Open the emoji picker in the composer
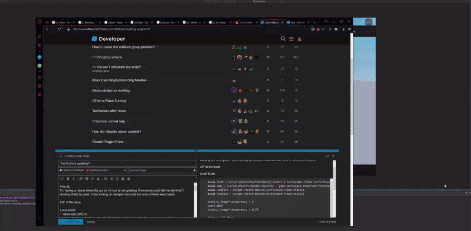 click(117, 179)
